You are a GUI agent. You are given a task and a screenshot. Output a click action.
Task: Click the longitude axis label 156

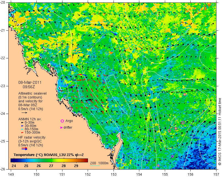tap(191, 175)
